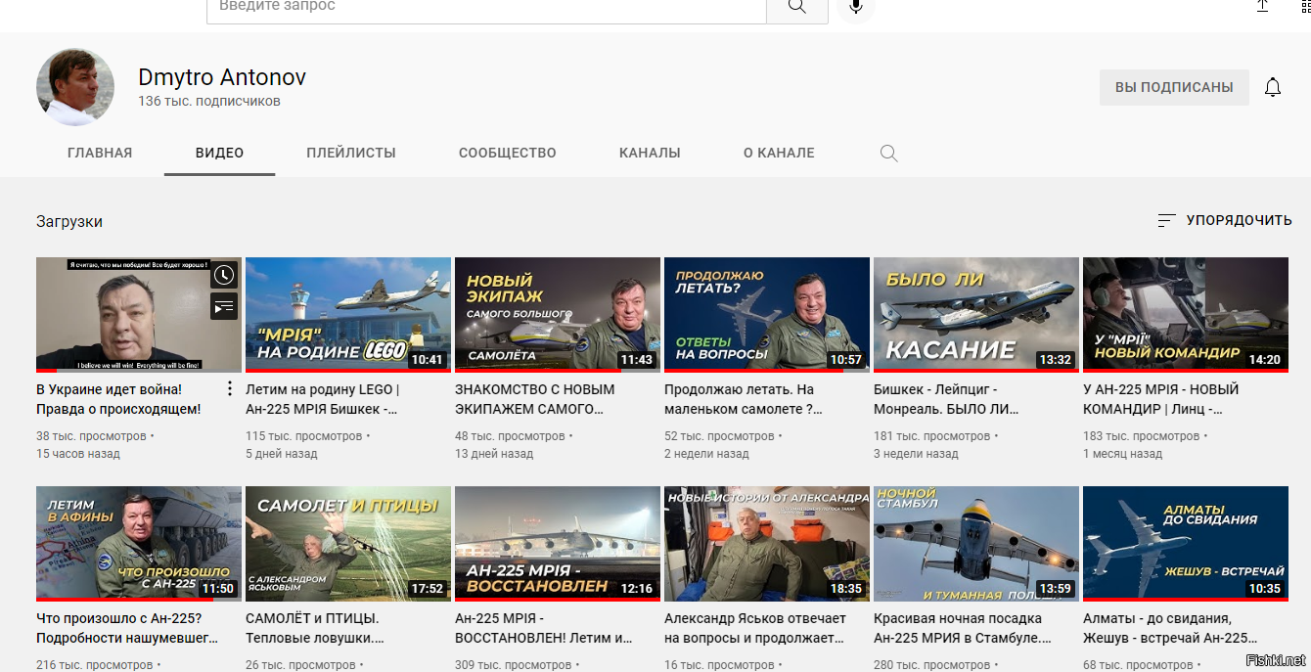Viewport: 1311px width, 672px height.
Task: Open the Александр Яськов stories thumbnail
Action: tap(767, 544)
